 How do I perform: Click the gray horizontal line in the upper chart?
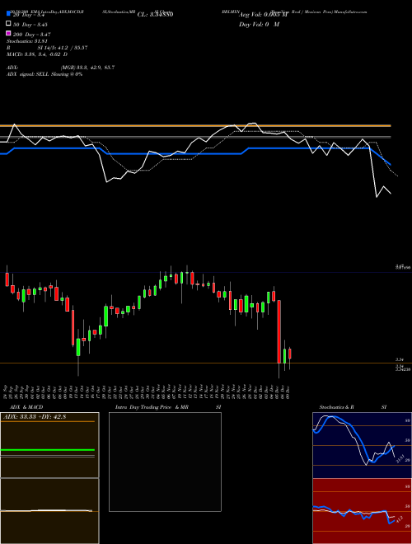[195, 138]
